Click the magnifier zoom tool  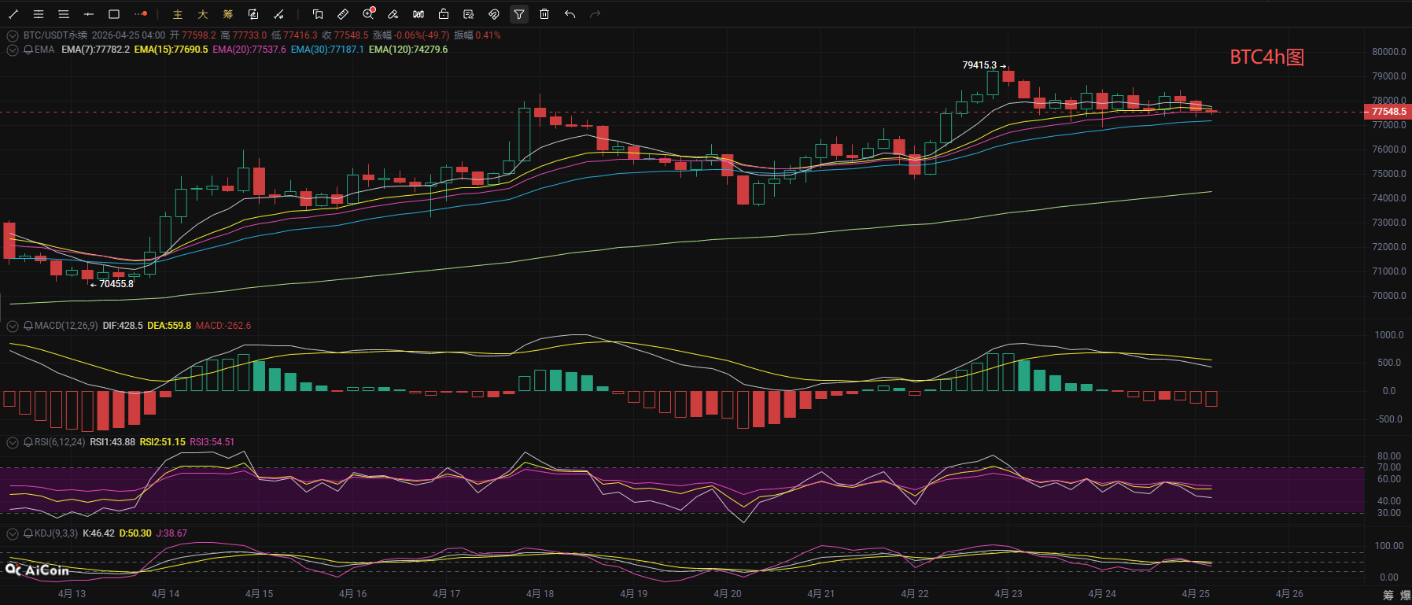coord(368,14)
